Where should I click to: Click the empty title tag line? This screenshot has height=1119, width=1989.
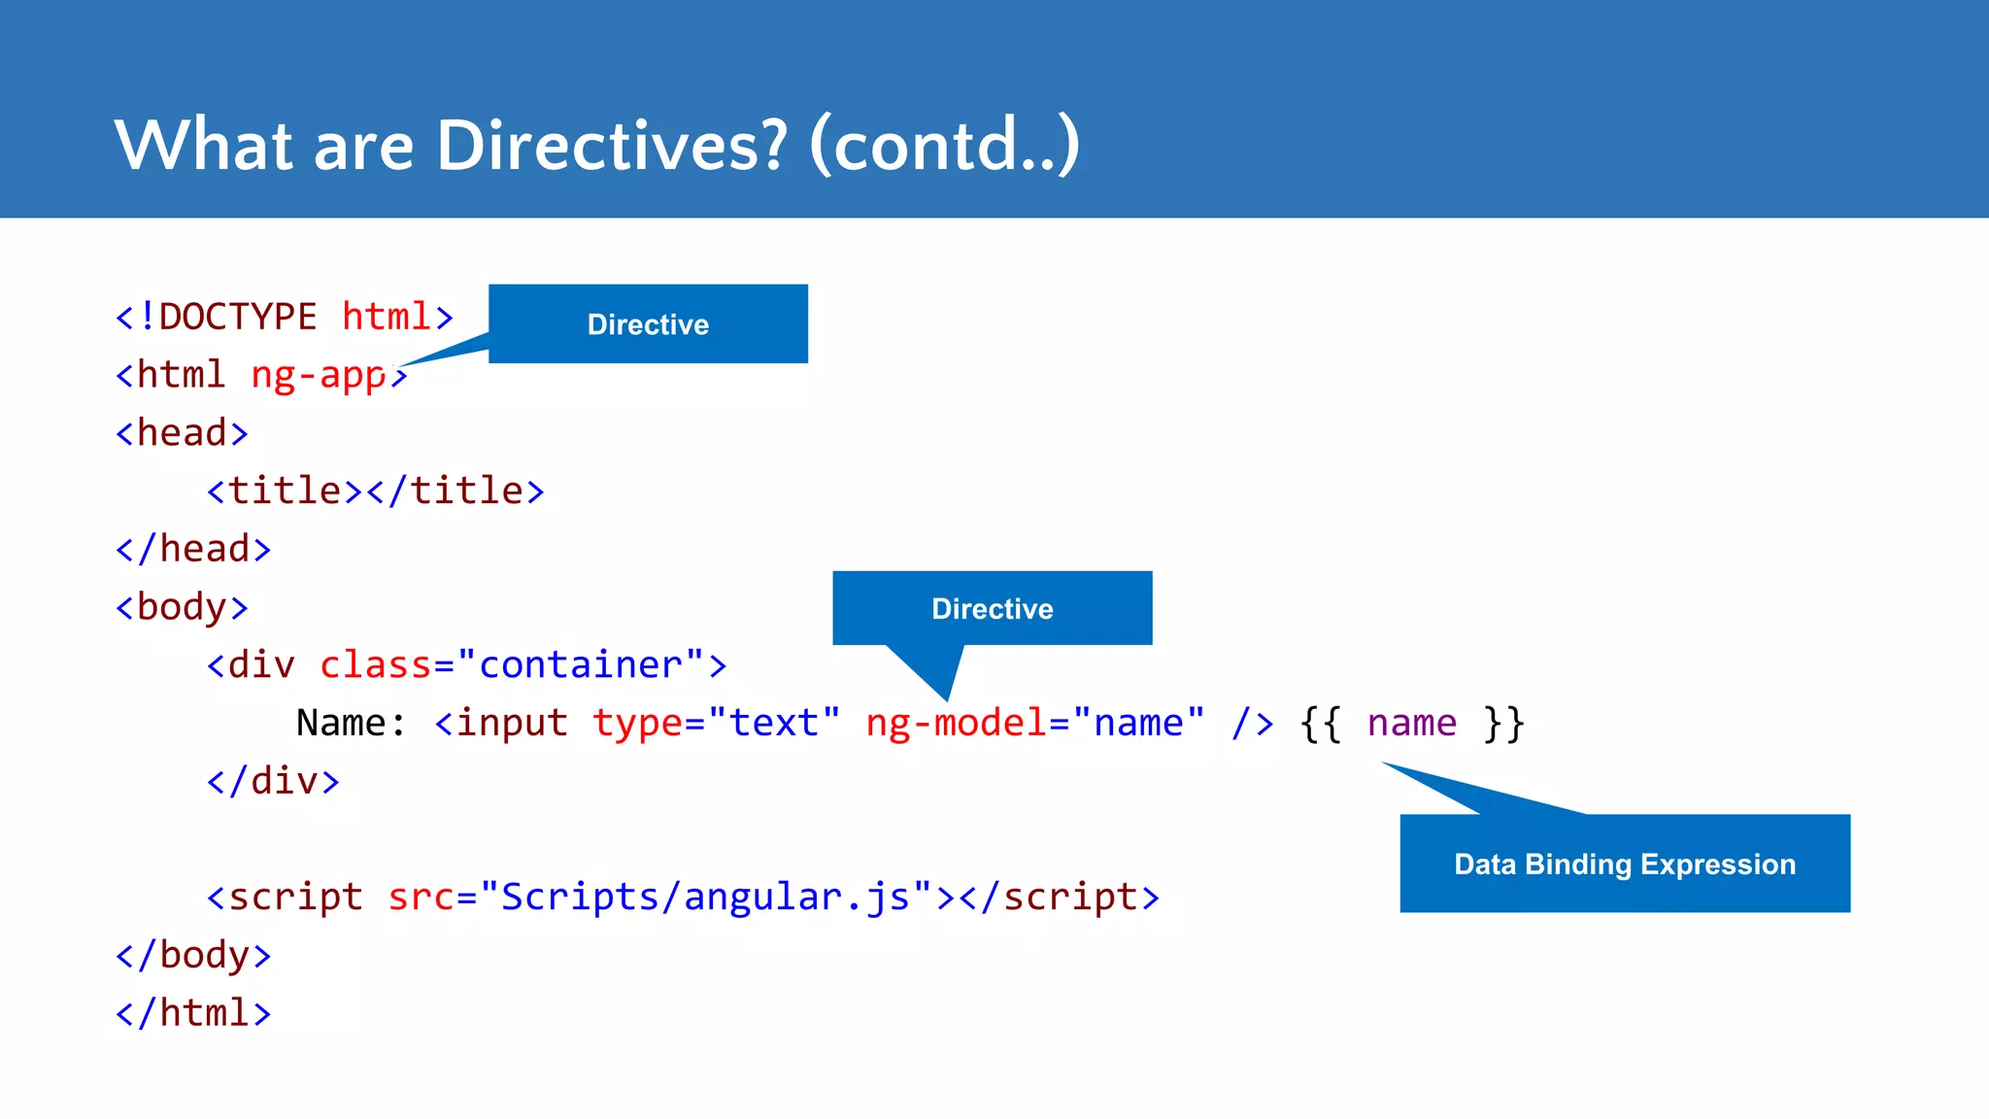pos(375,491)
